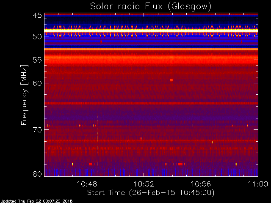
Task: Click the 50 frequency tick label
Action: 37,37
